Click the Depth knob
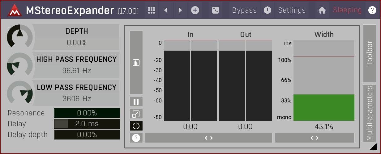Viewport: 381px width, 154px height. (19, 36)
